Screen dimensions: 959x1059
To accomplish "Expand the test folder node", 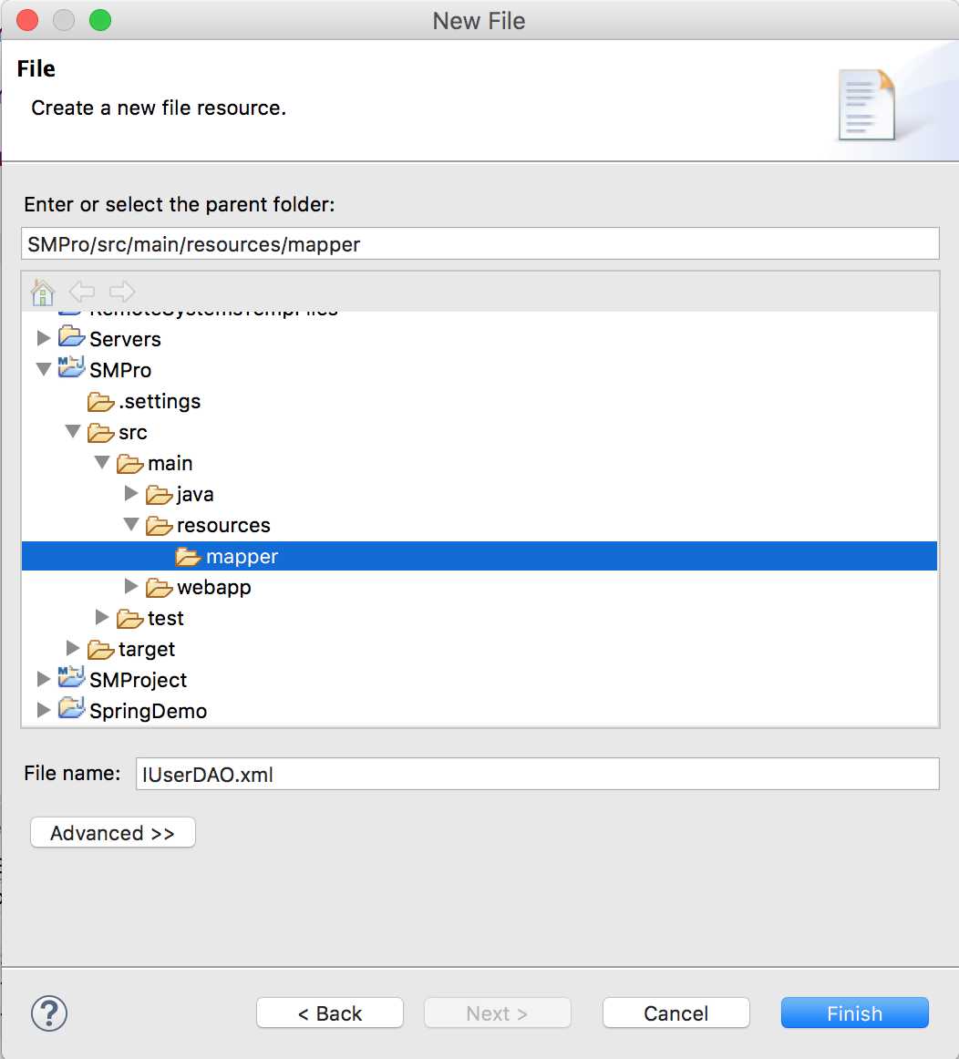I will pyautogui.click(x=102, y=618).
